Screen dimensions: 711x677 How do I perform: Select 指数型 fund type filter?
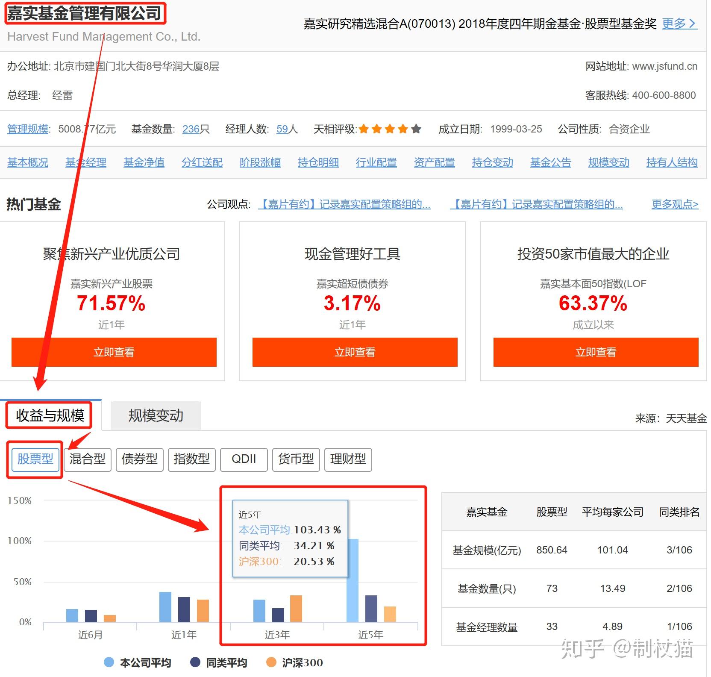coord(192,459)
